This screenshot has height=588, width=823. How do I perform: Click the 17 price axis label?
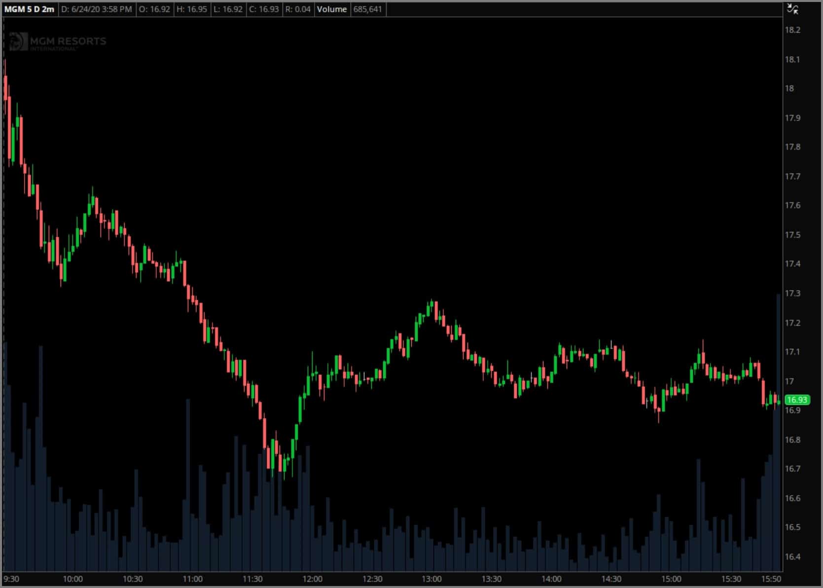[x=789, y=381]
